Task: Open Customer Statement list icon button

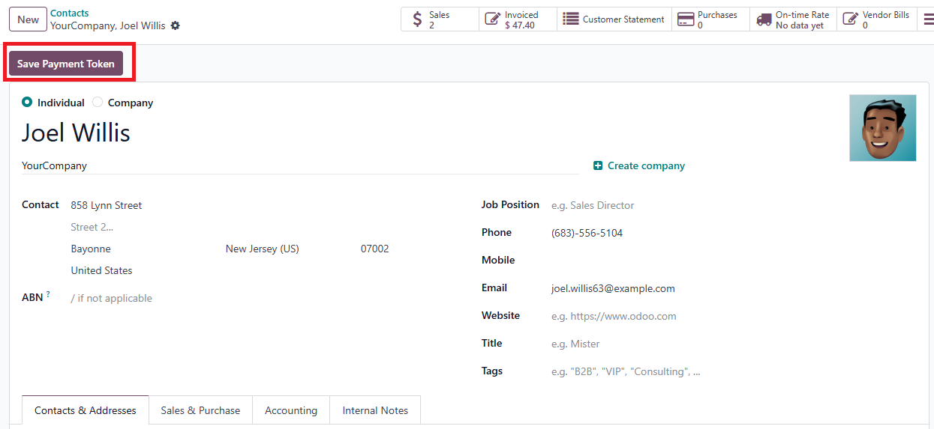Action: click(615, 19)
